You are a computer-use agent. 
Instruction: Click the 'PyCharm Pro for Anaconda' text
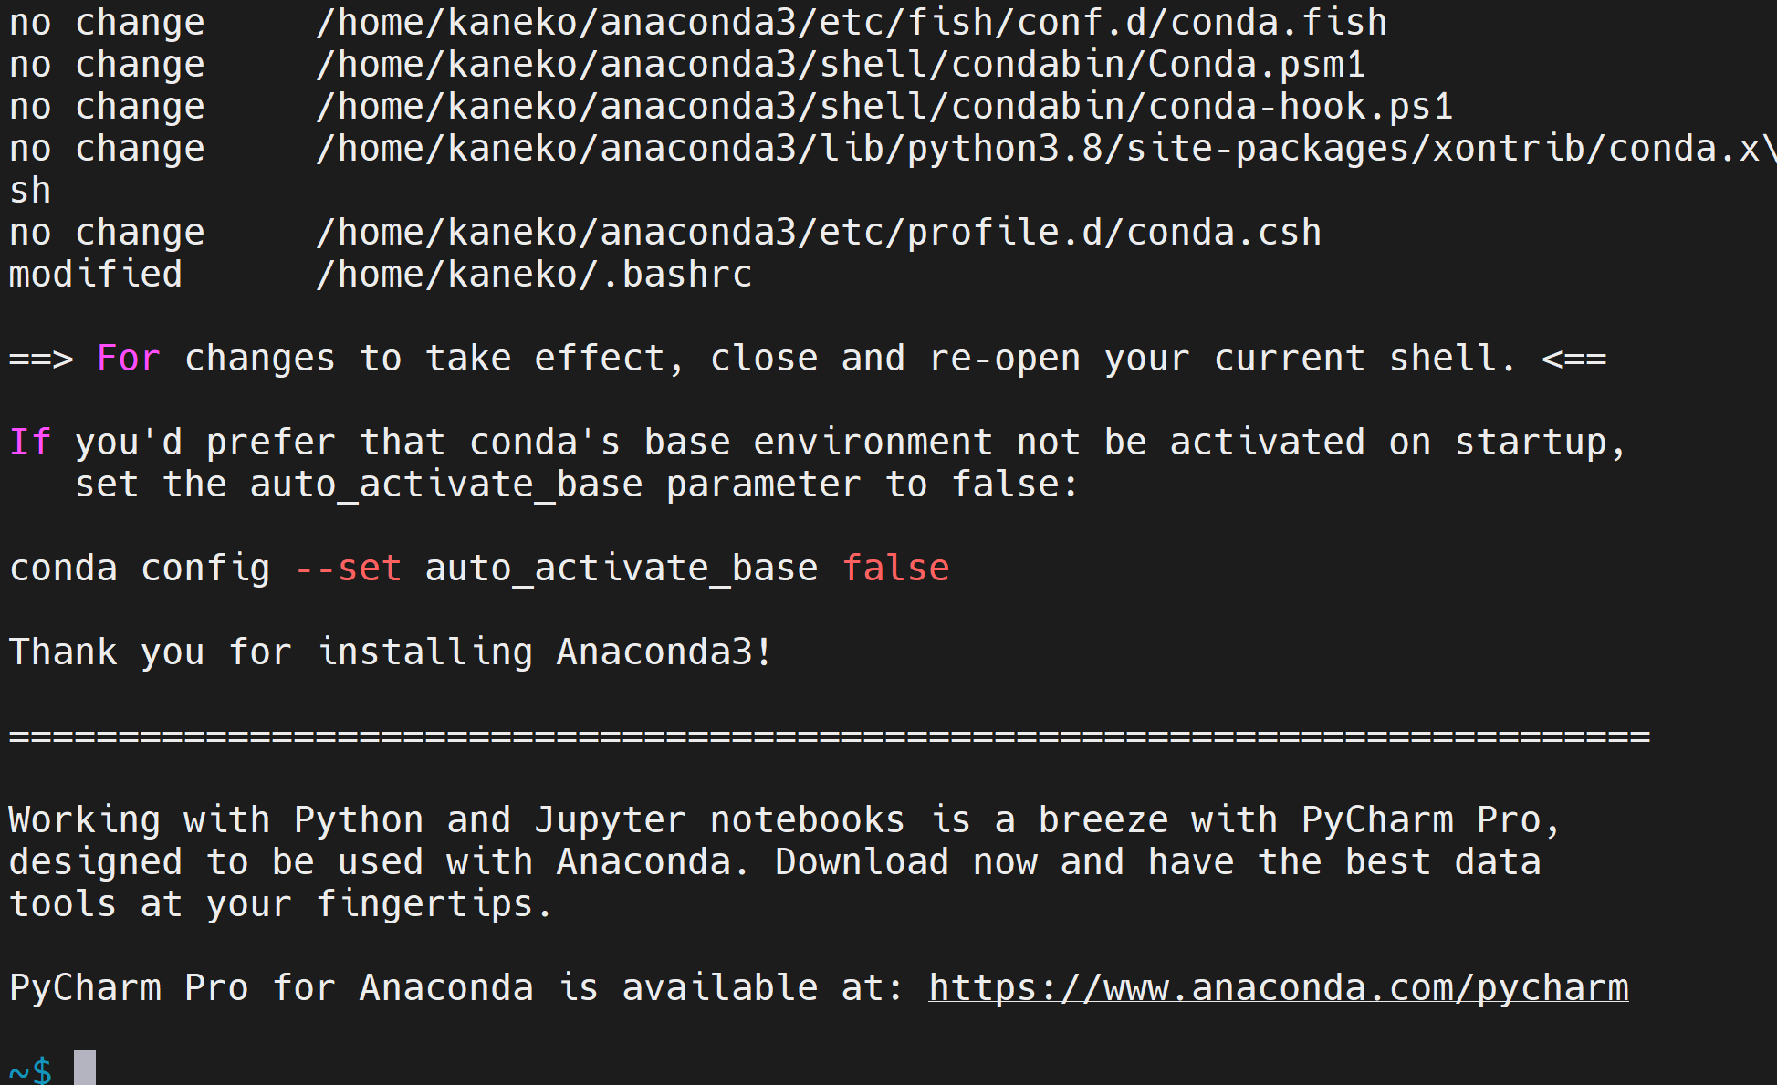271,988
